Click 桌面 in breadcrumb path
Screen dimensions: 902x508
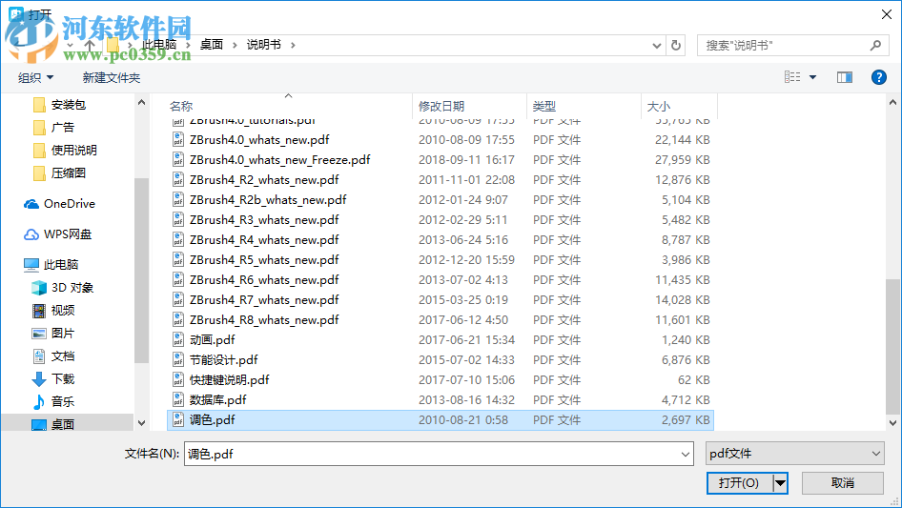tap(211, 45)
